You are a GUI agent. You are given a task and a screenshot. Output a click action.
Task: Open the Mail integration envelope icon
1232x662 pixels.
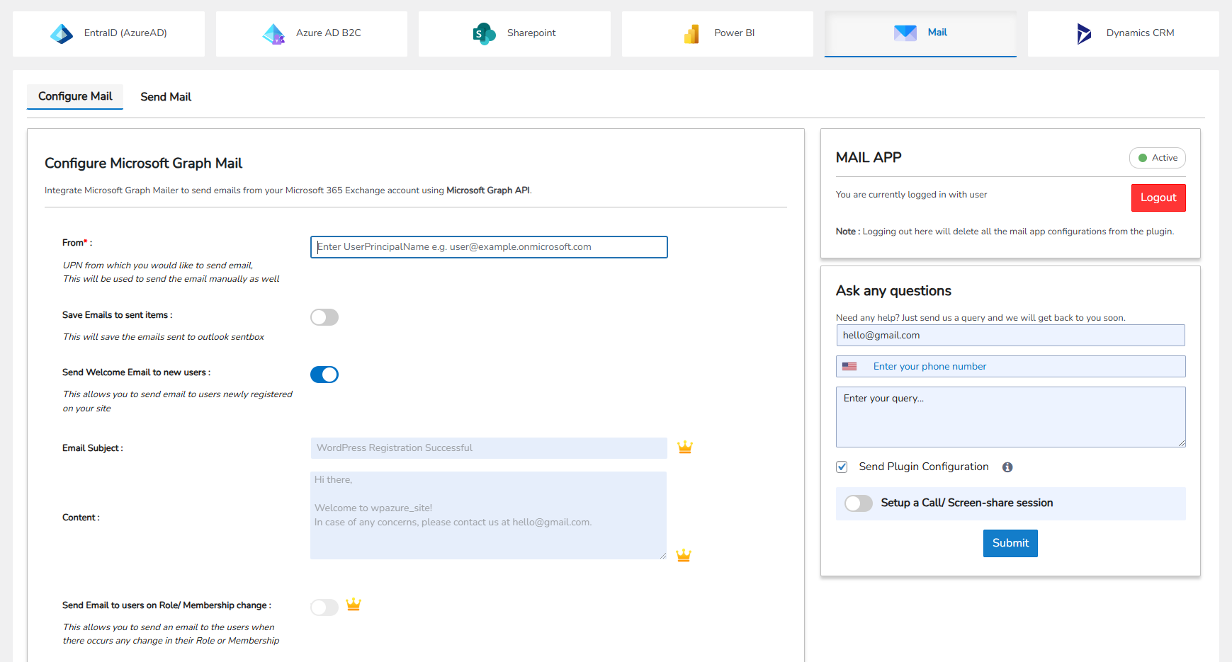[904, 32]
